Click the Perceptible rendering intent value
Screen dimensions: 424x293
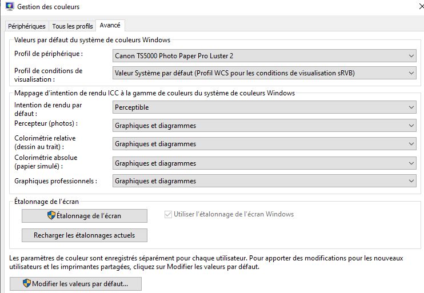tap(132, 107)
